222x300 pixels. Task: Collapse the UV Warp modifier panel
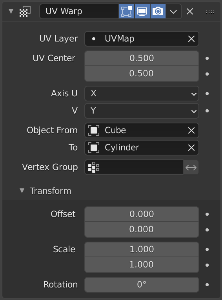click(11, 11)
